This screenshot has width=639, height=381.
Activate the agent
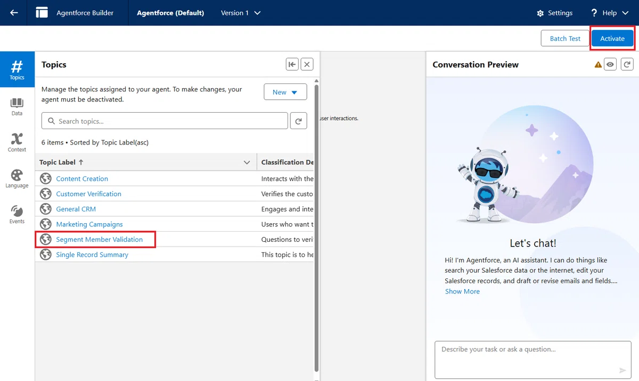(x=612, y=38)
